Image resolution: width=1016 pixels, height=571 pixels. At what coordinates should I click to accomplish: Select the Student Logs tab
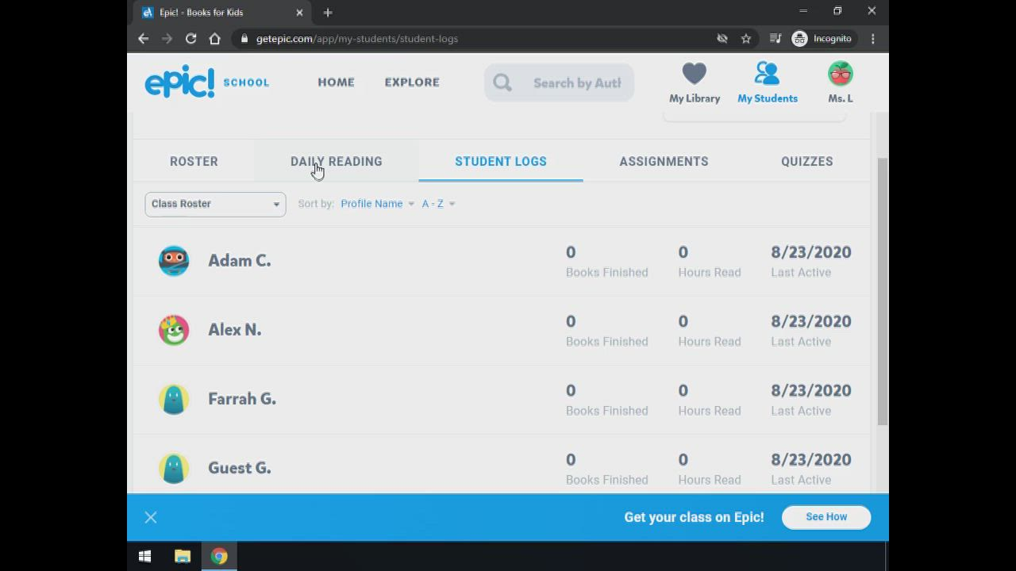pos(501,161)
